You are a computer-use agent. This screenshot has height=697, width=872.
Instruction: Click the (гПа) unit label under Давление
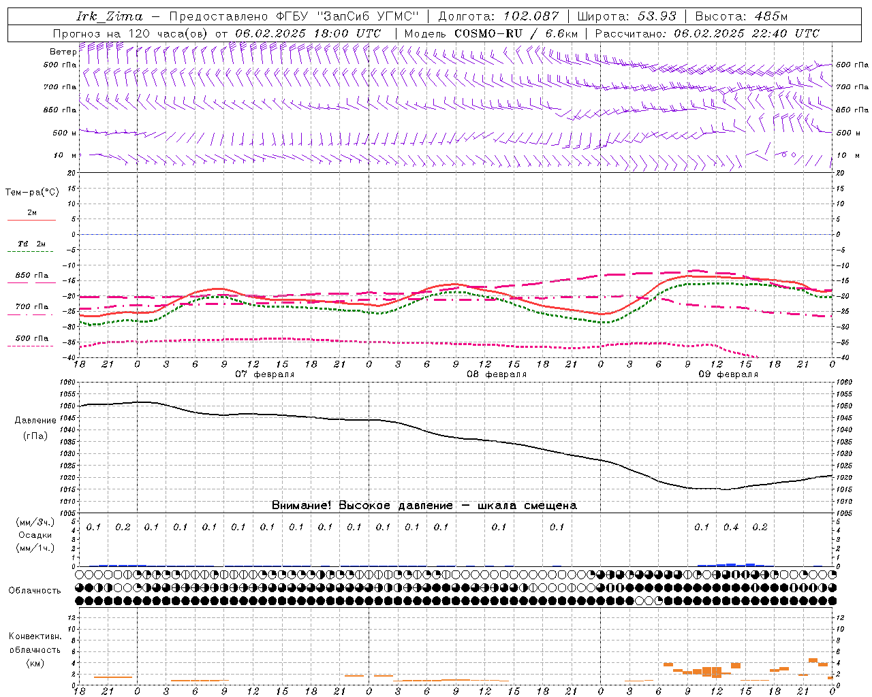pyautogui.click(x=35, y=436)
